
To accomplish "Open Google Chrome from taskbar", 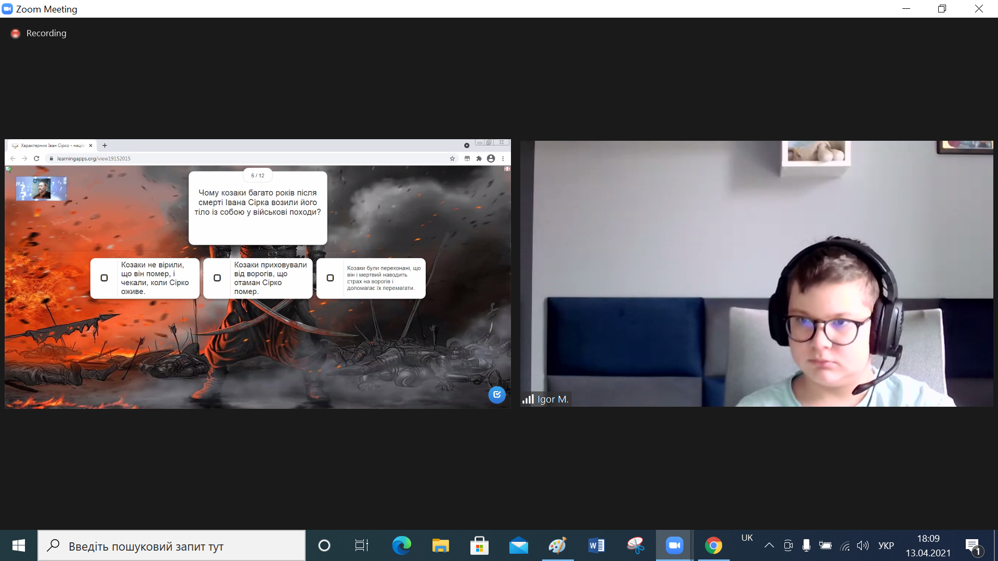I will coord(713,545).
